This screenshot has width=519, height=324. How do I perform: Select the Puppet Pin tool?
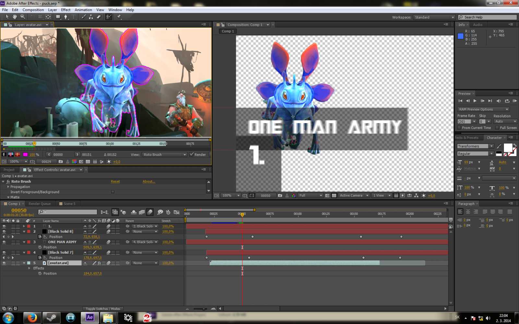coord(119,17)
